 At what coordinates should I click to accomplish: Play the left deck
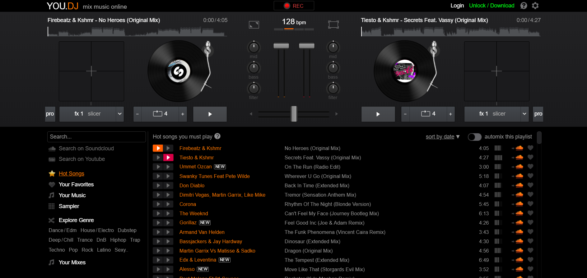pos(210,114)
